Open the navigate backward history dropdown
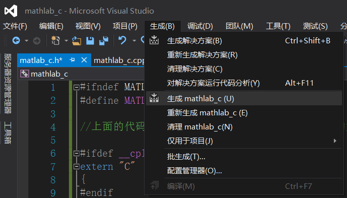The image size is (347, 198). [x=26, y=41]
